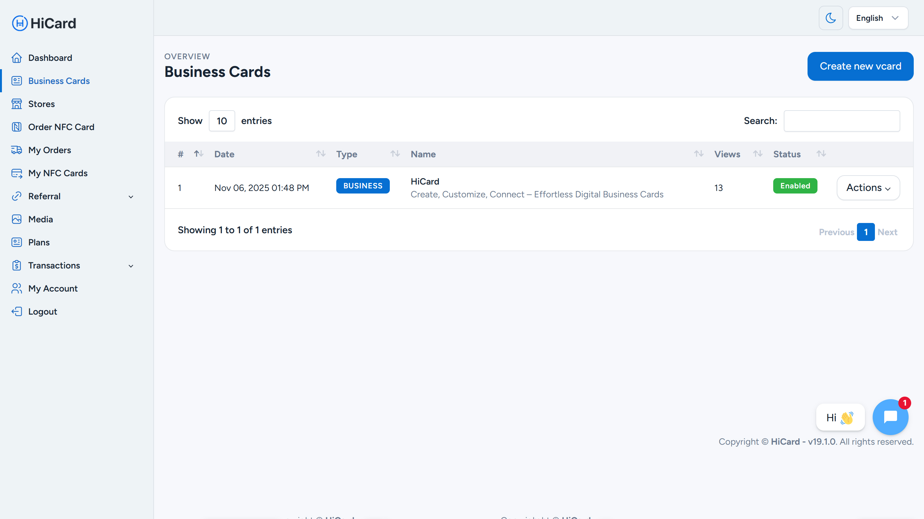
Task: Click the HiCard v19.1.0 footer text
Action: pos(803,442)
